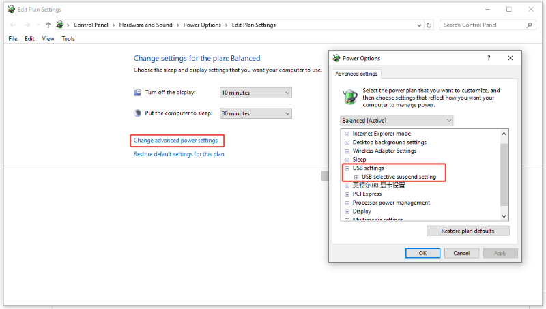Collapse the USB settings node

[x=347, y=168]
